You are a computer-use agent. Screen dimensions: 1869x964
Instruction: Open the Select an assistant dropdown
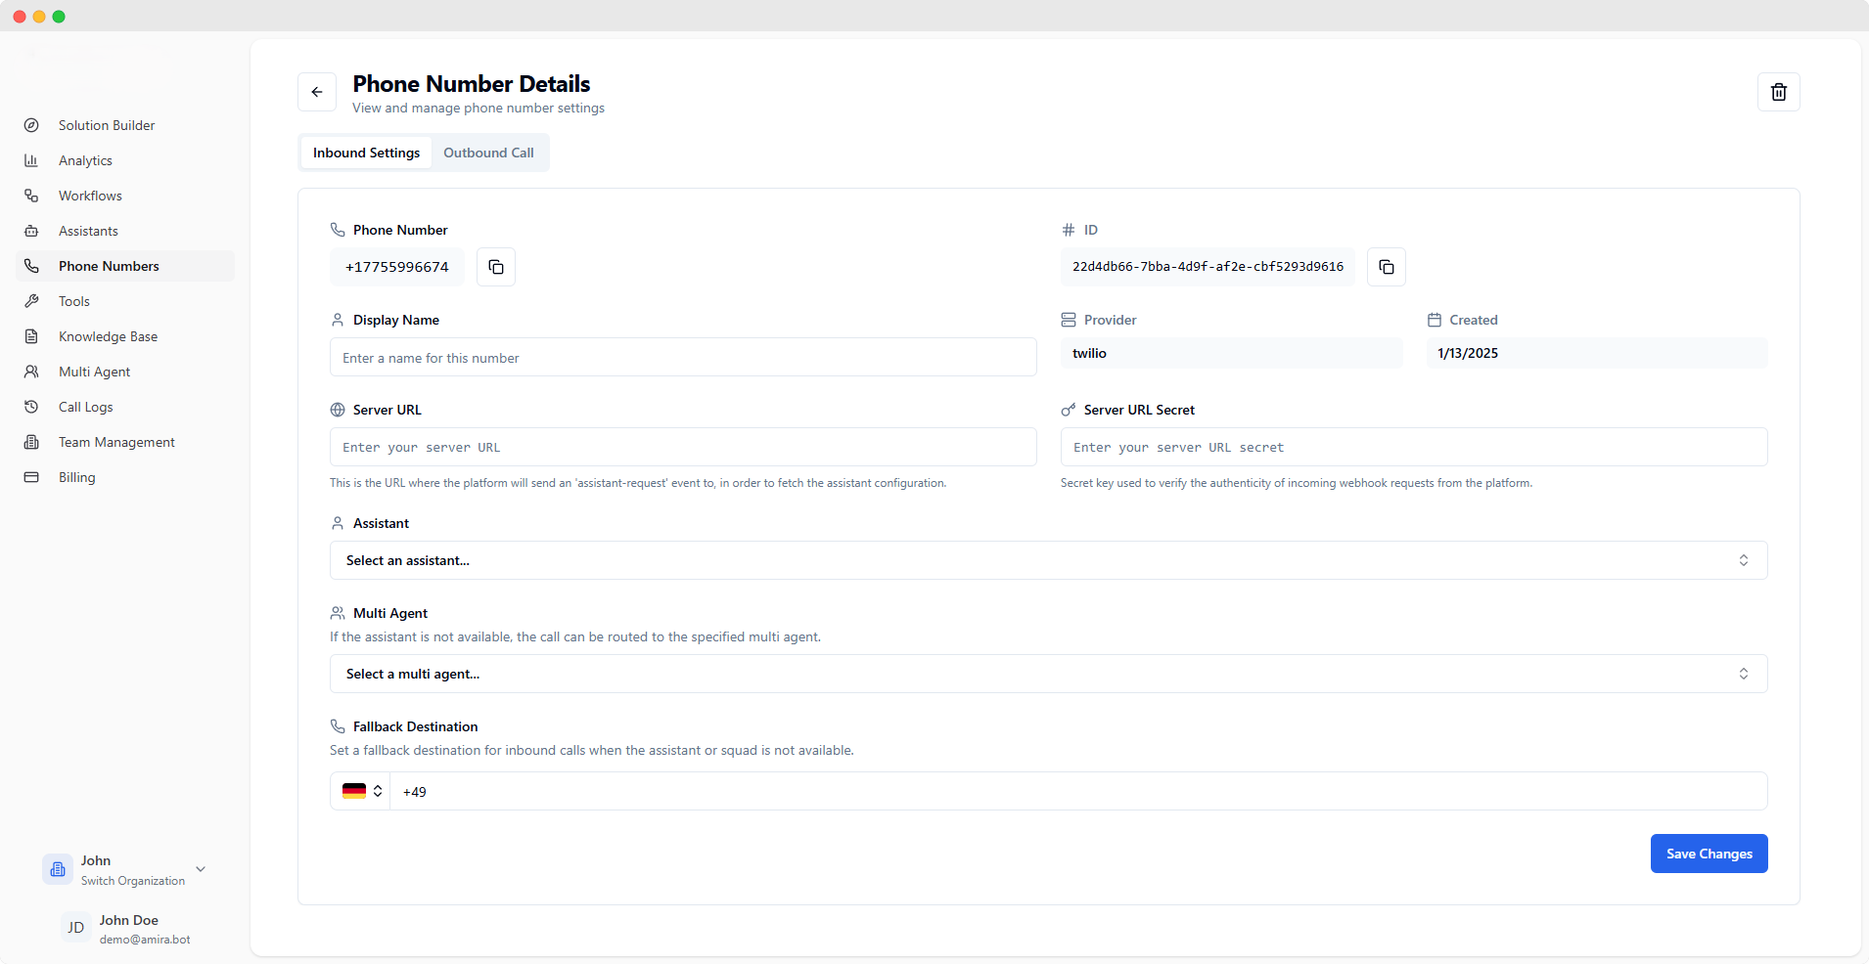(1046, 560)
